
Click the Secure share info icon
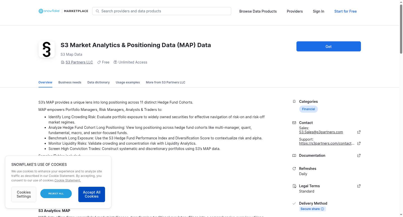pos(322,209)
